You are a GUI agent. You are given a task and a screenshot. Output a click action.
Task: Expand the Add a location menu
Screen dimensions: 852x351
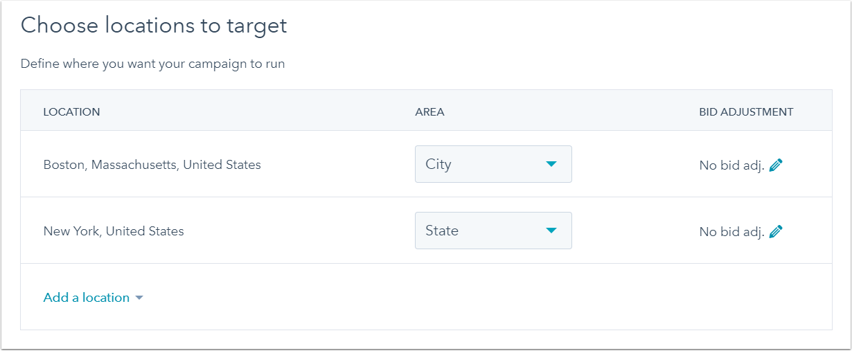93,297
